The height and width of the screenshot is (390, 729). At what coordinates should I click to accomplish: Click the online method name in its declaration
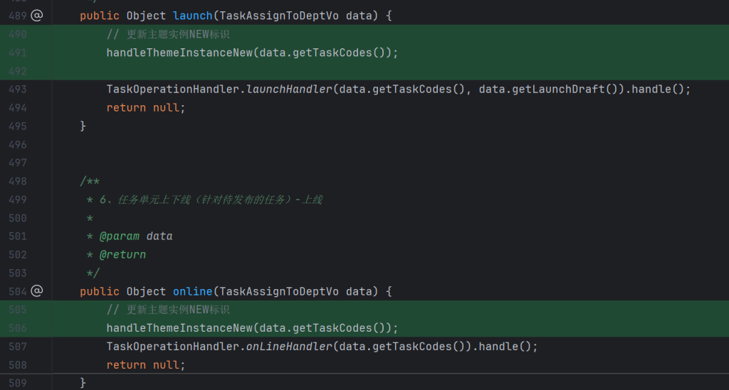click(x=192, y=291)
